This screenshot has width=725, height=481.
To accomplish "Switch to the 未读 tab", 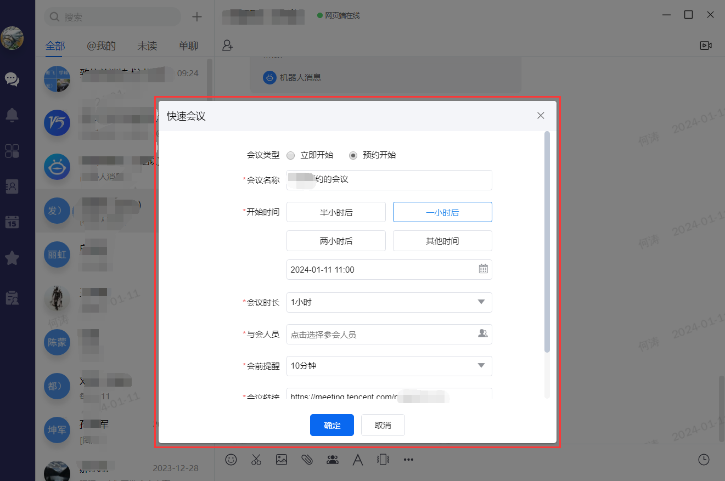I will [147, 46].
